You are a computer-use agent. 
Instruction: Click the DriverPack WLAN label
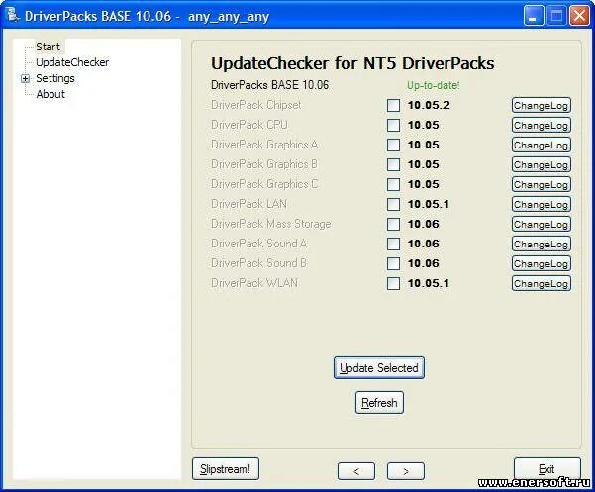click(x=254, y=283)
